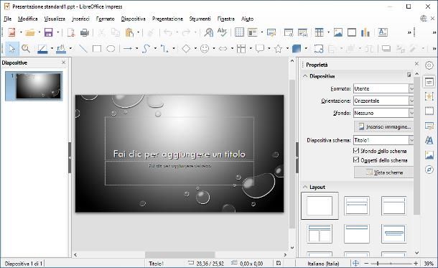Open the Sfondo dropdown
Image resolution: width=438 pixels, height=268 pixels.
tap(383, 113)
